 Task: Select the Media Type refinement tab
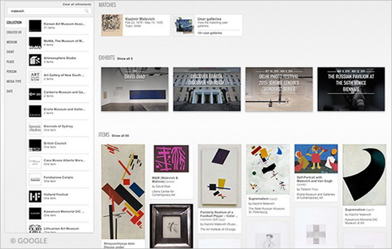click(14, 82)
